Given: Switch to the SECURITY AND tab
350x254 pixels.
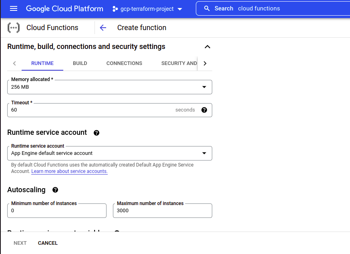Looking at the screenshot, I should (179, 63).
